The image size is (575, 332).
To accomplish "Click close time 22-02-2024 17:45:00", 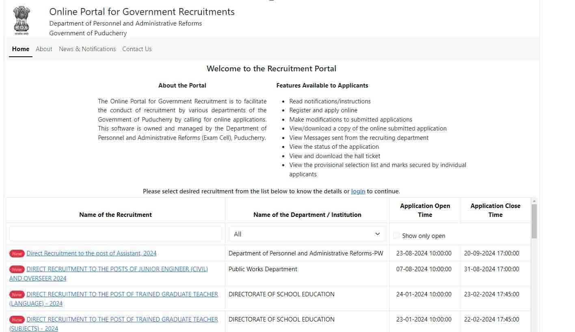I will 492,319.
